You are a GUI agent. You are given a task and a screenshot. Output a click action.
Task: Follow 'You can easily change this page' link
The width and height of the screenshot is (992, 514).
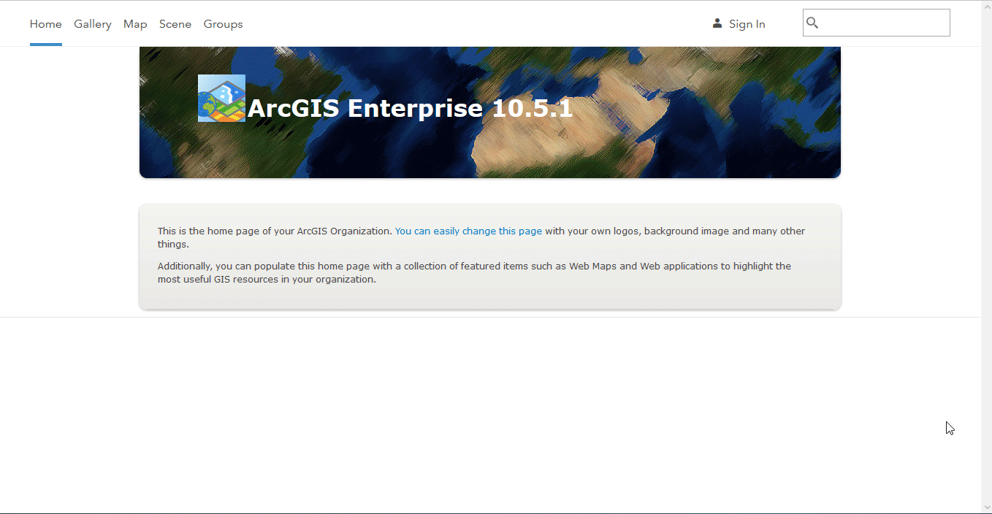point(468,231)
